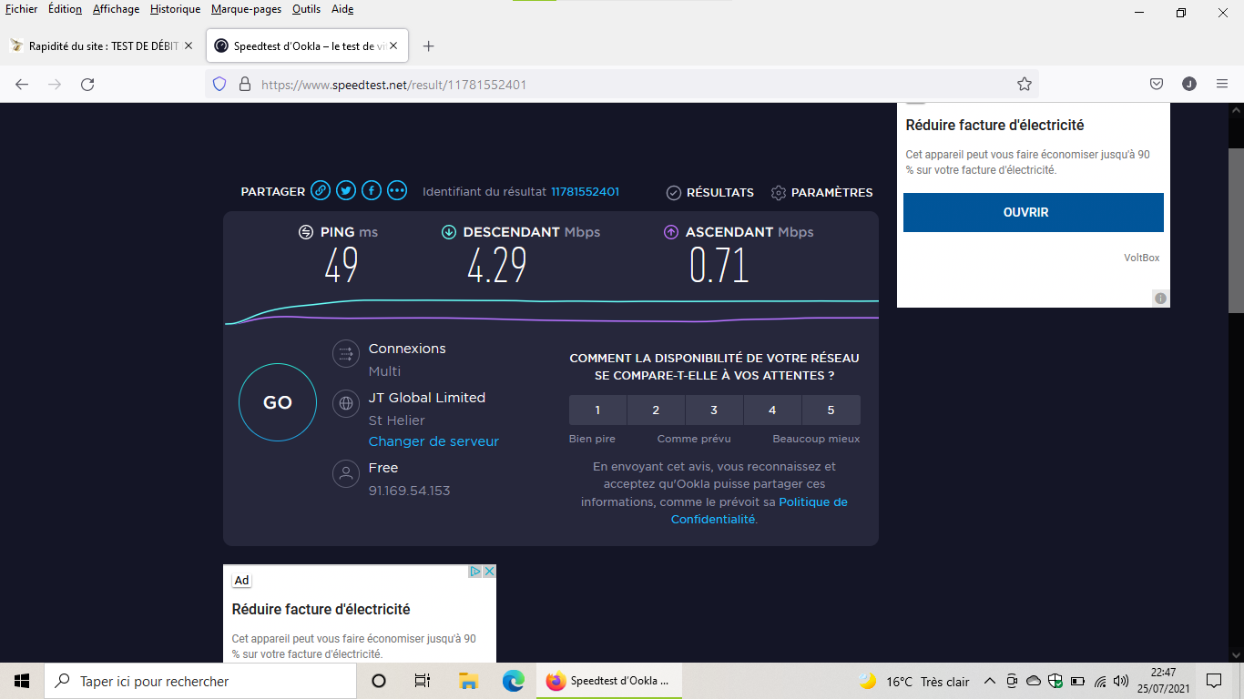Rate network availability 3
Screen dimensions: 1244x699
coord(714,410)
